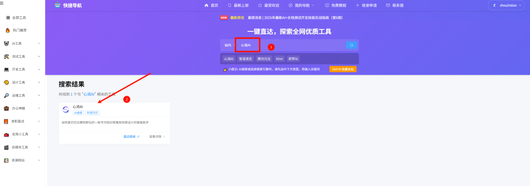Image resolution: width=530 pixels, height=188 pixels.
Task: Select the Kimi suggestion tag
Action: point(279,59)
